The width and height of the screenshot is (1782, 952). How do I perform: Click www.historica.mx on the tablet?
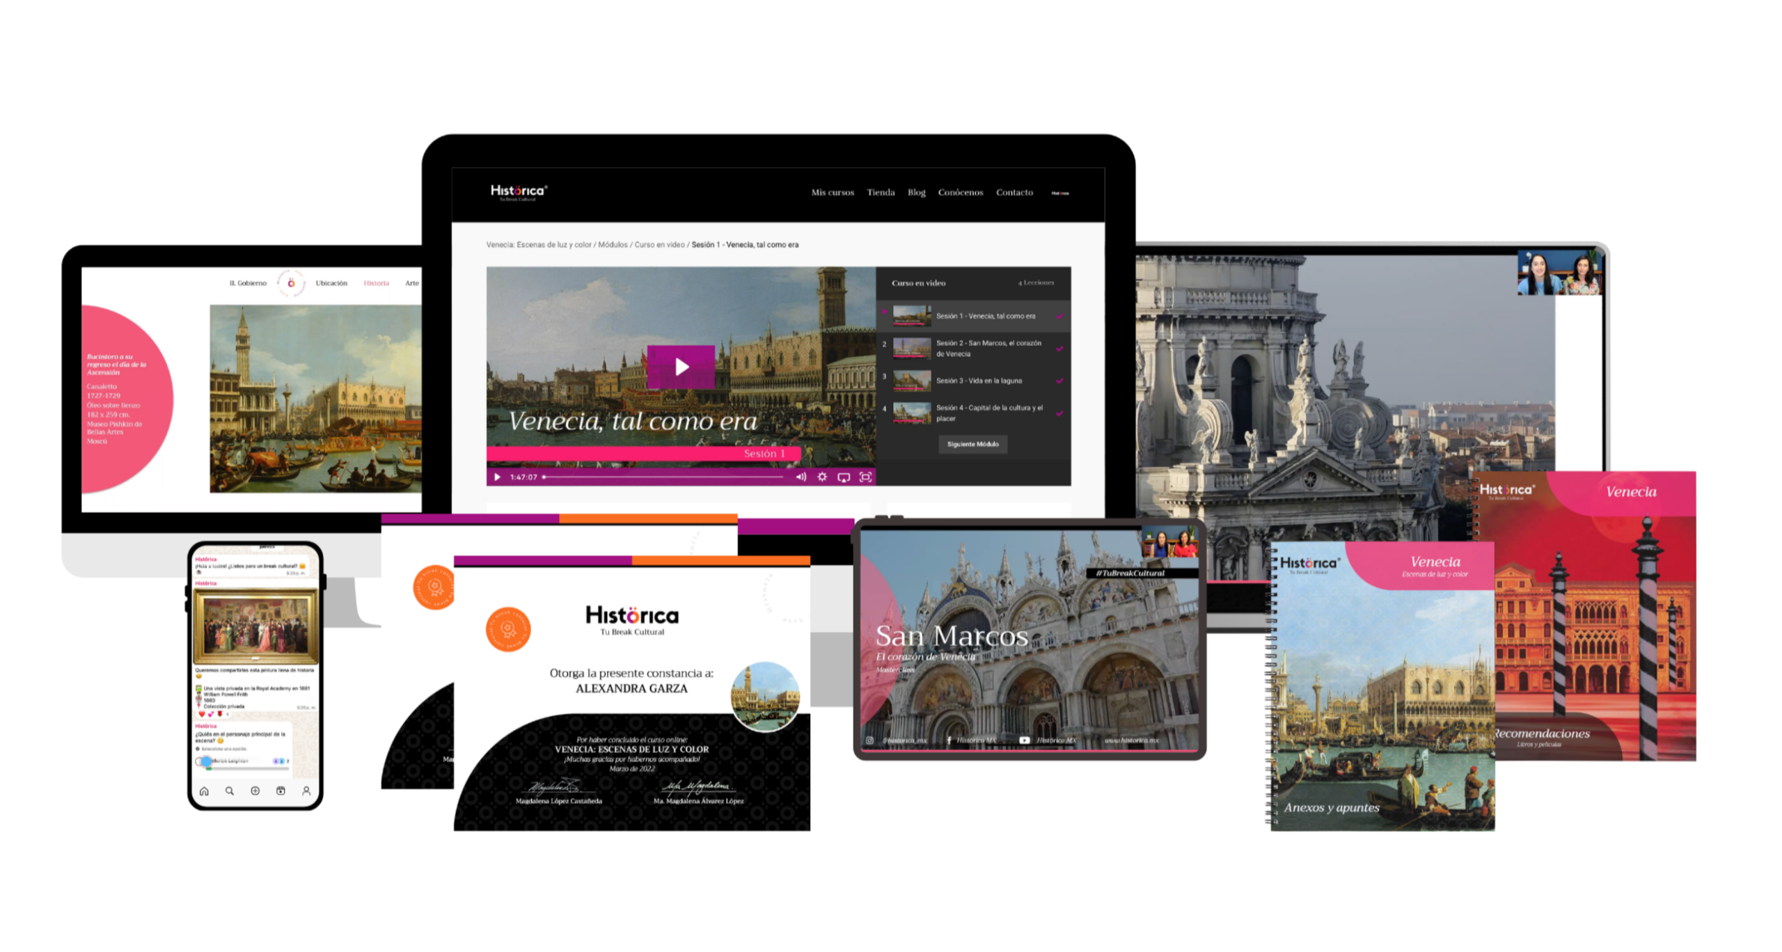point(1131,740)
